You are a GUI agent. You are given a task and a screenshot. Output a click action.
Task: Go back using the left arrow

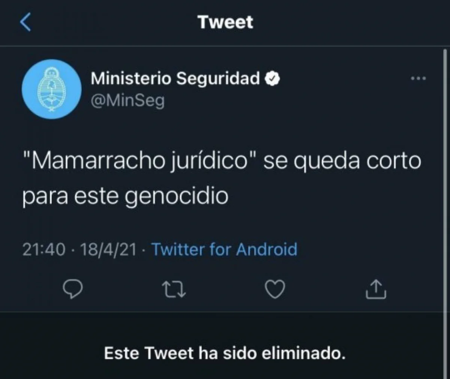click(x=25, y=22)
